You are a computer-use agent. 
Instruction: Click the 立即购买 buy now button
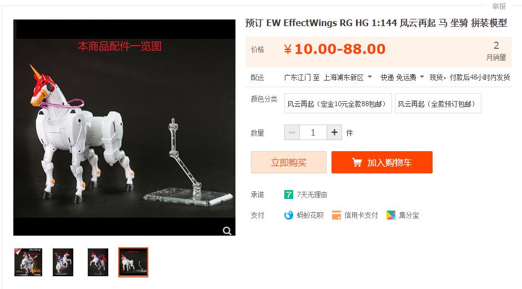[x=289, y=162]
